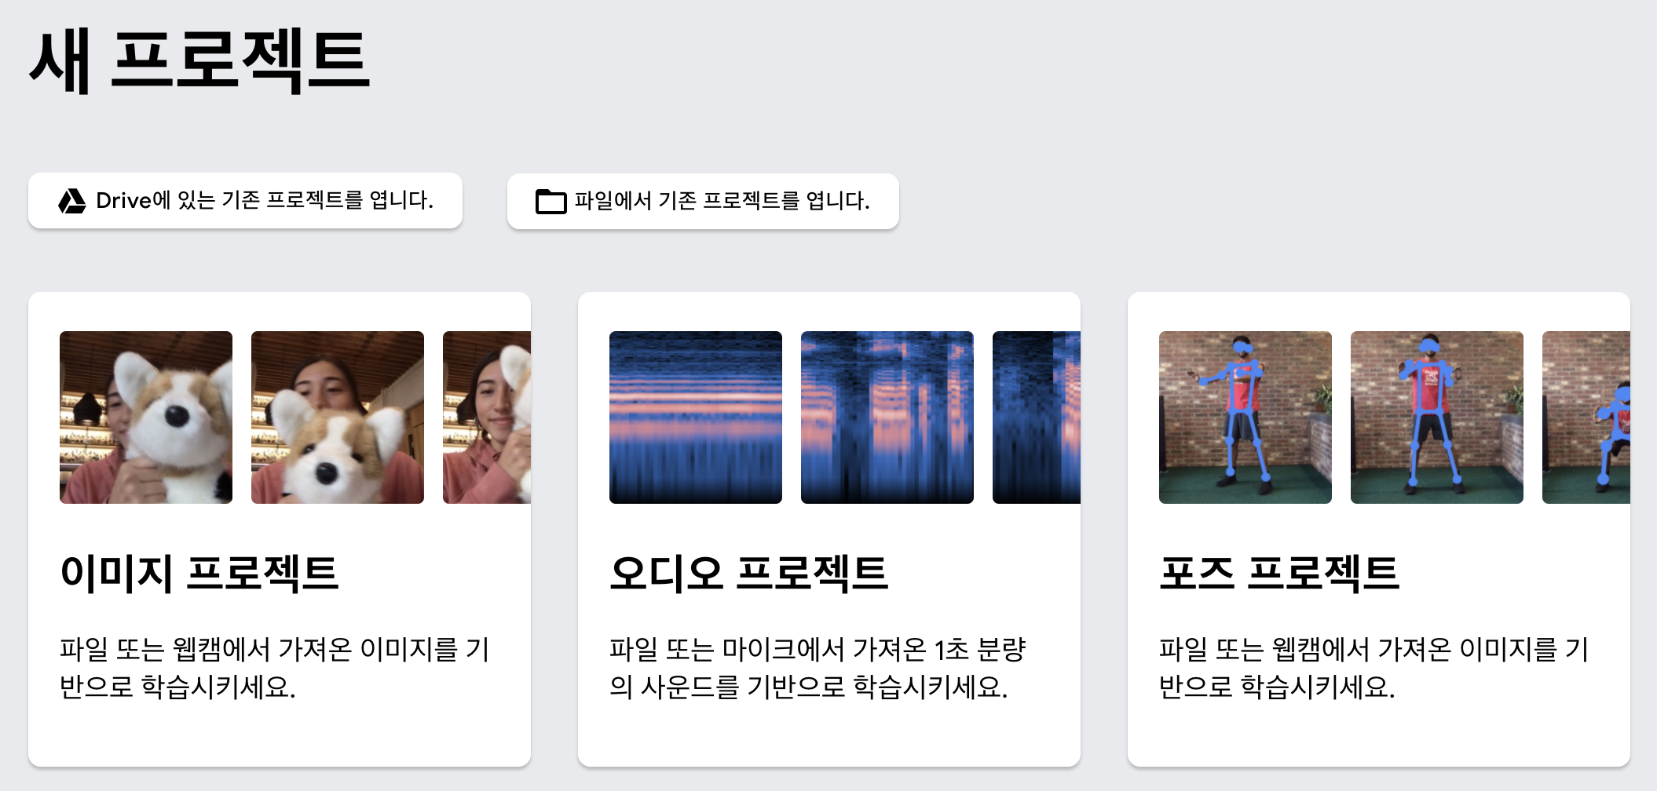
Task: Click first horizontal-striped spectrogram thumbnail
Action: tap(696, 417)
